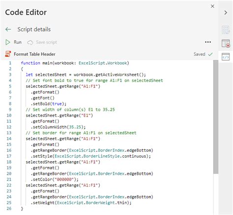Click comment Set border for range on line 13

pyautogui.click(x=81, y=133)
